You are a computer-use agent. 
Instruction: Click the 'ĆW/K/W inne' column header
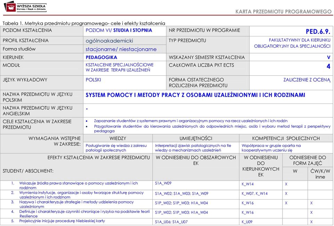pos(320,174)
